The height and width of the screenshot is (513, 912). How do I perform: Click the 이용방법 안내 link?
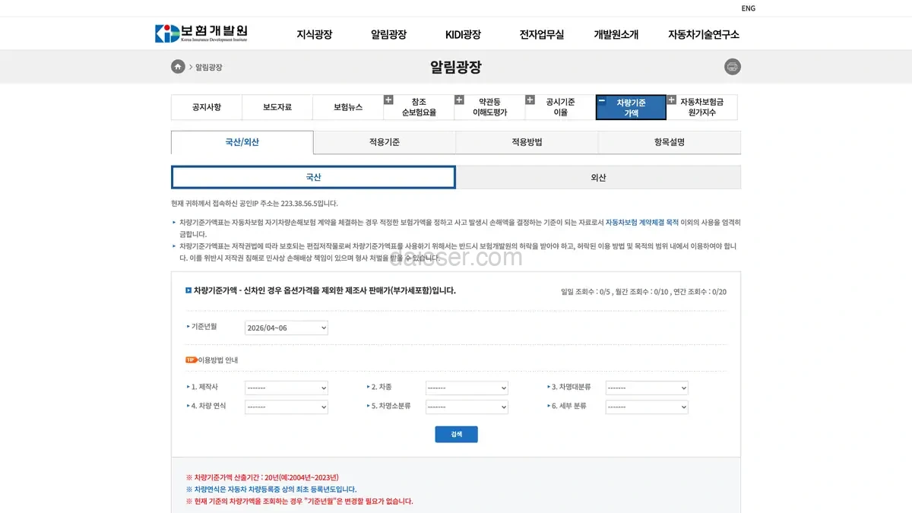(217, 360)
